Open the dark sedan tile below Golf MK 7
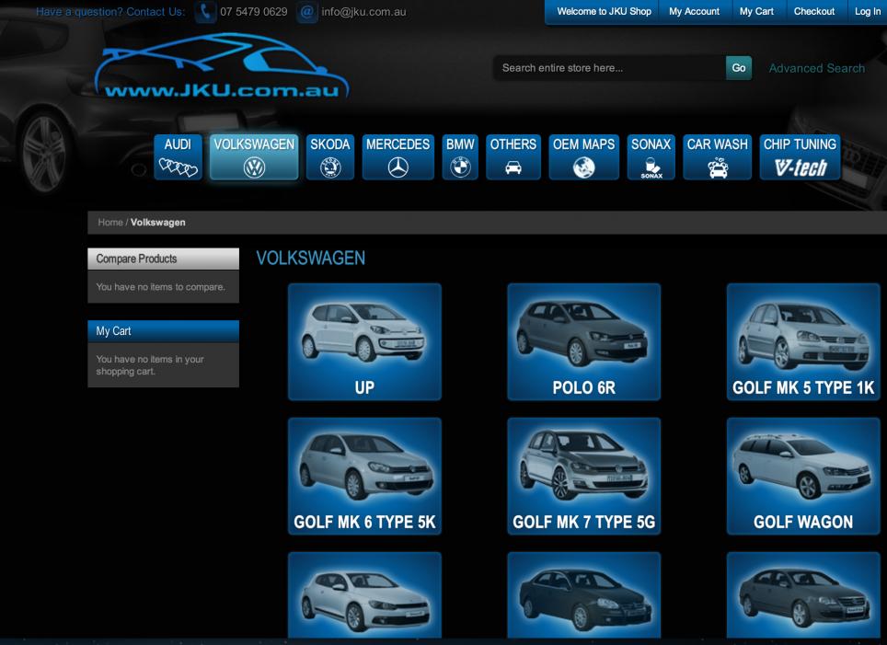The image size is (887, 645). tap(583, 597)
